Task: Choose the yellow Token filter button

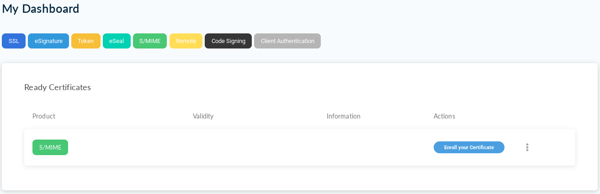Action: click(85, 41)
